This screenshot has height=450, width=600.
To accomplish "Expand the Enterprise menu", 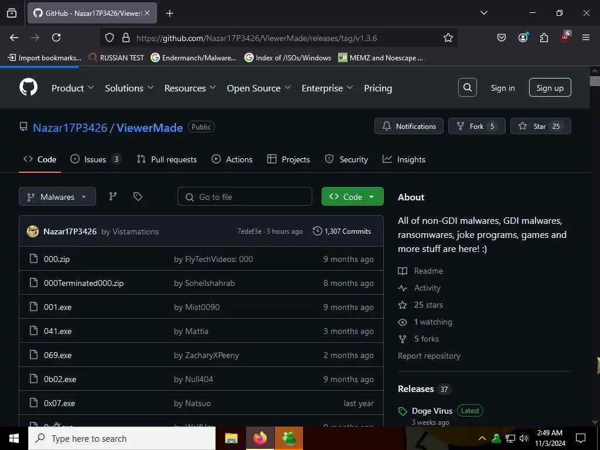I will coord(327,88).
